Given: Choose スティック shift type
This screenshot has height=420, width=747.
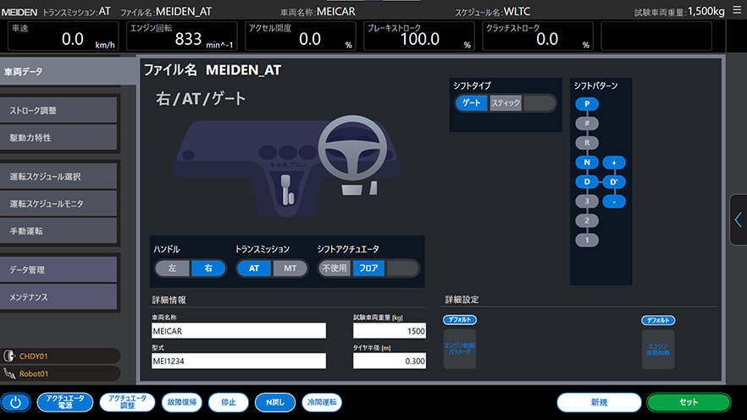Looking at the screenshot, I should [x=506, y=103].
